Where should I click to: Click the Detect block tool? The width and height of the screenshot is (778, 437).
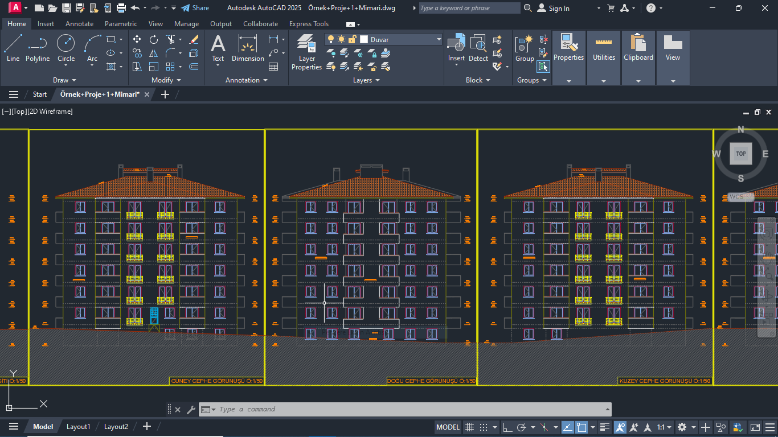pyautogui.click(x=478, y=47)
